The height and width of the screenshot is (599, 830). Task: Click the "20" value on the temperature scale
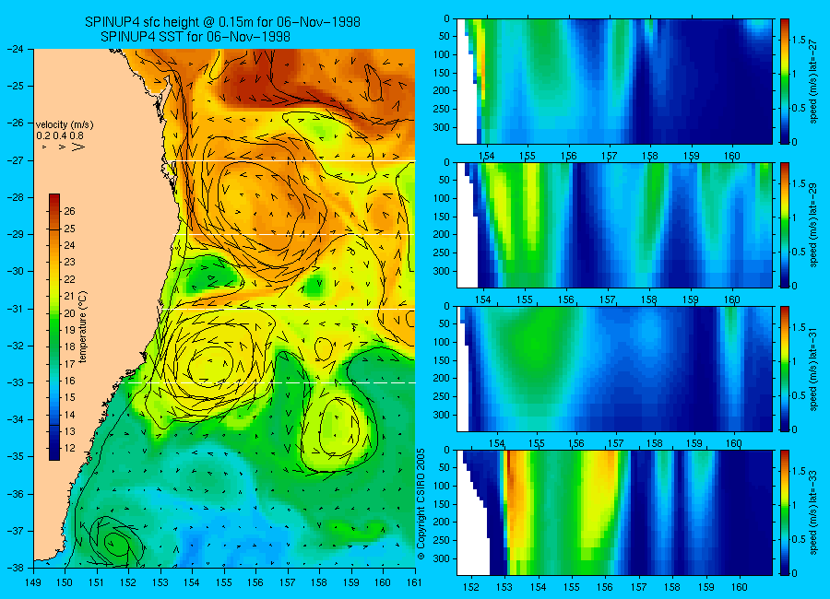point(69,313)
